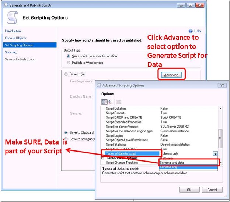The image size is (230, 202).
Task: Click the Help icon in wizard
Action: [191, 31]
